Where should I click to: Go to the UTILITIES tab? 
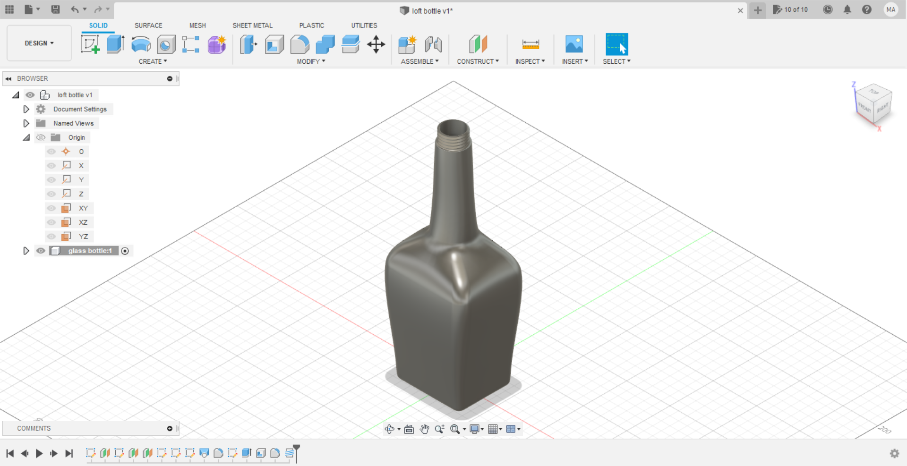point(364,25)
